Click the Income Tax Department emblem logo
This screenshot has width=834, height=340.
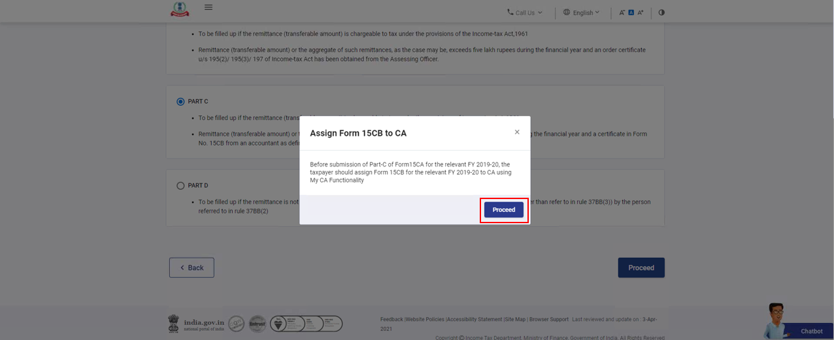click(x=179, y=9)
